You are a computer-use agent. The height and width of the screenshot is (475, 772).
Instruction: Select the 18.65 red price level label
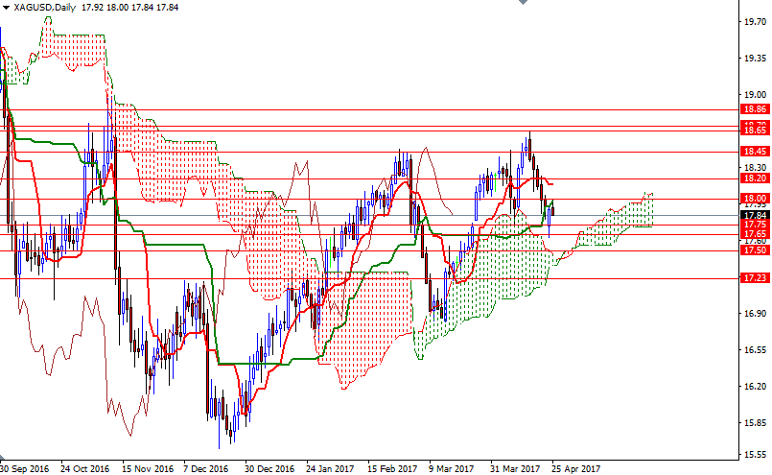(x=755, y=131)
